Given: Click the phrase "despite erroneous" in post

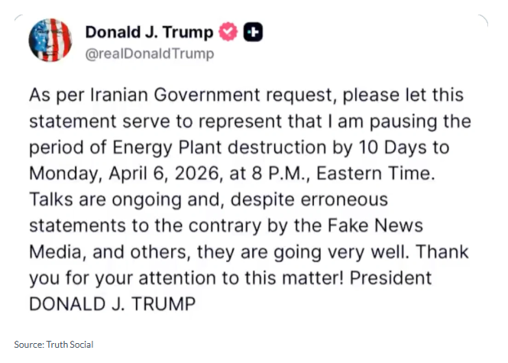Looking at the screenshot, I should pos(309,200).
